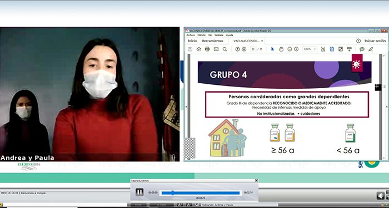Open the Ver menu in Acrobat
The width and height of the screenshot is (389, 208).
pos(210,35)
